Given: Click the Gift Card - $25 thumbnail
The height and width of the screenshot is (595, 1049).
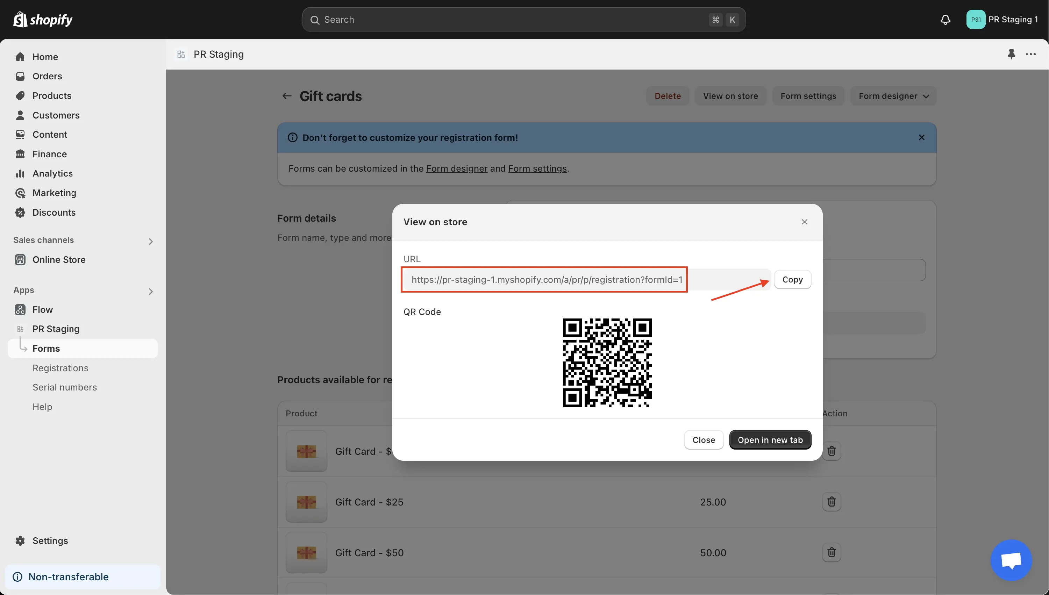Looking at the screenshot, I should click(x=306, y=502).
